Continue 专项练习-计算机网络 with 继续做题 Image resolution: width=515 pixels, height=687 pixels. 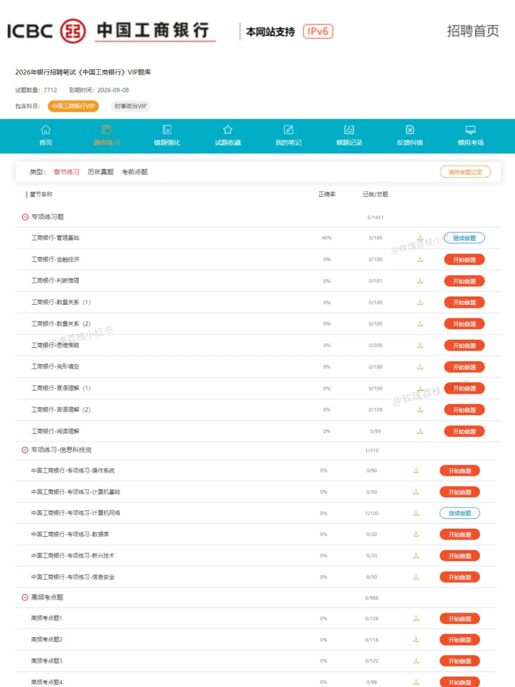tap(460, 513)
